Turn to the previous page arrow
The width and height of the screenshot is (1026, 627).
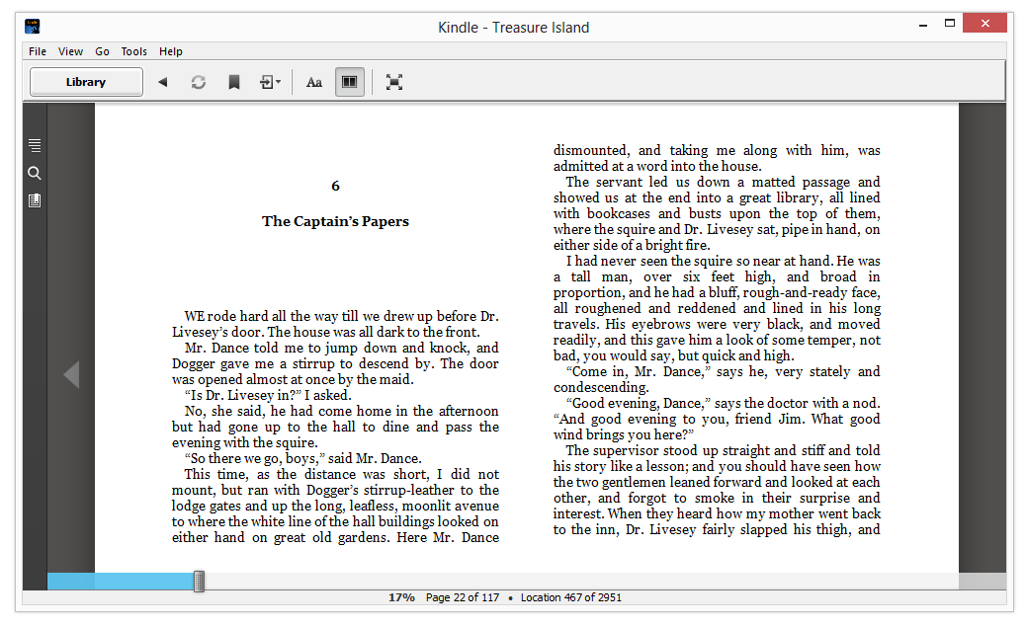tap(71, 374)
